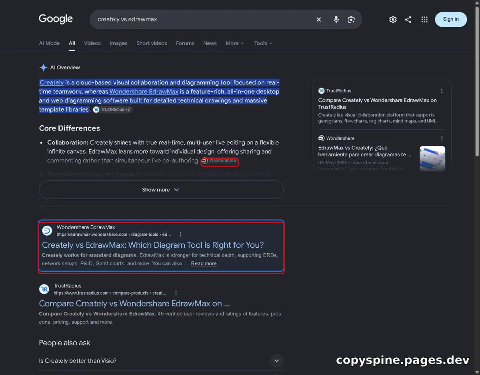Click the 'Core Differences' heading
Screen dimensions: 480x375
coord(70,128)
